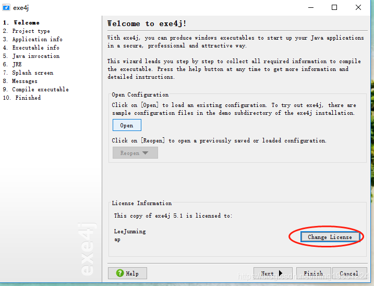This screenshot has width=374, height=286.
Task: Click the exe4j app icon in title bar
Action: [x=6, y=8]
